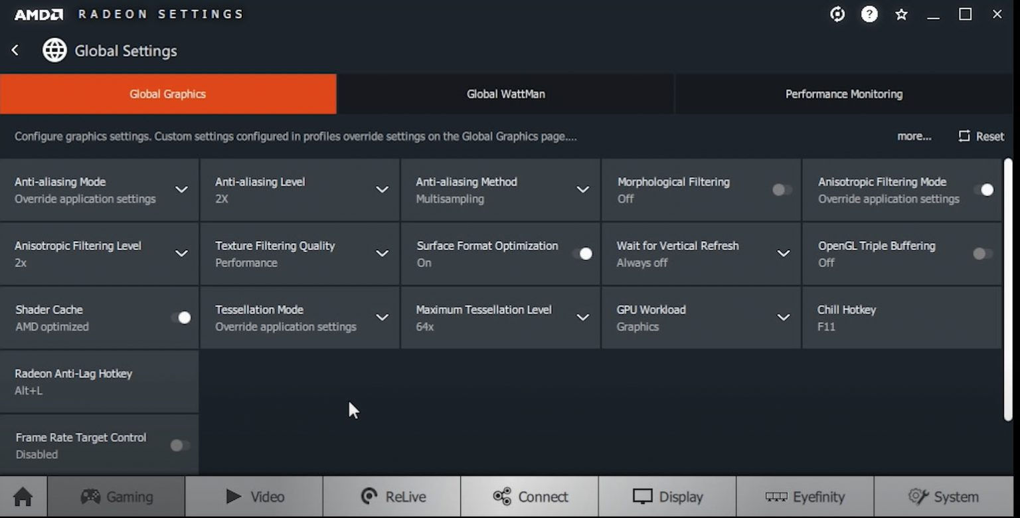Toggle Surface Format Optimization switch
This screenshot has width=1020, height=518.
(x=582, y=254)
